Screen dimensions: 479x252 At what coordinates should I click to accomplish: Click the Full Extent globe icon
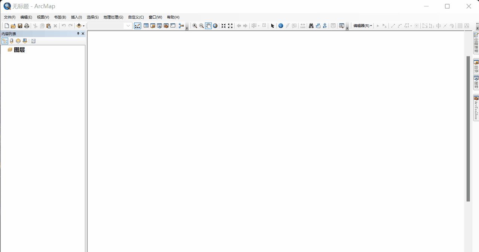coord(215,26)
